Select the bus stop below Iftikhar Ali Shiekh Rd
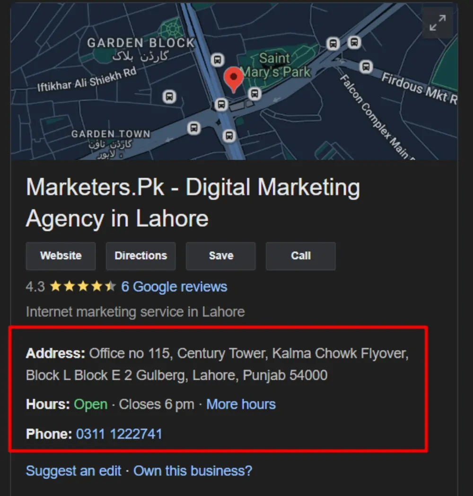This screenshot has width=473, height=496. click(x=169, y=96)
